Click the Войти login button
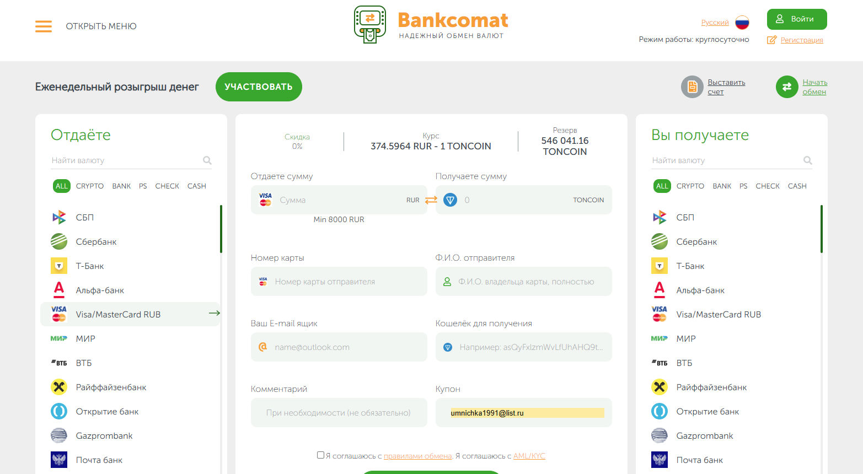Screen dimensions: 863x474 coord(797,19)
